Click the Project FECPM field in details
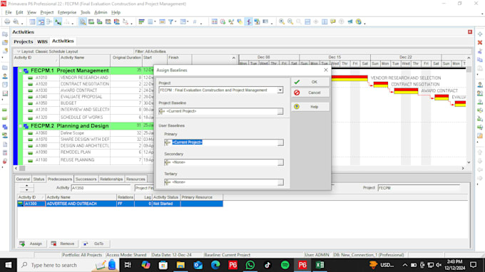The width and height of the screenshot is (485, 272). tap(419, 188)
